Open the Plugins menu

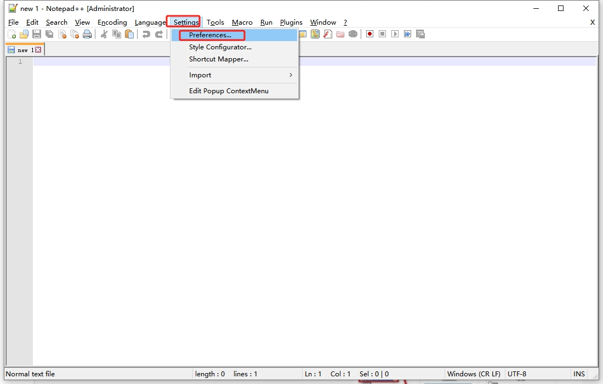[x=291, y=22]
